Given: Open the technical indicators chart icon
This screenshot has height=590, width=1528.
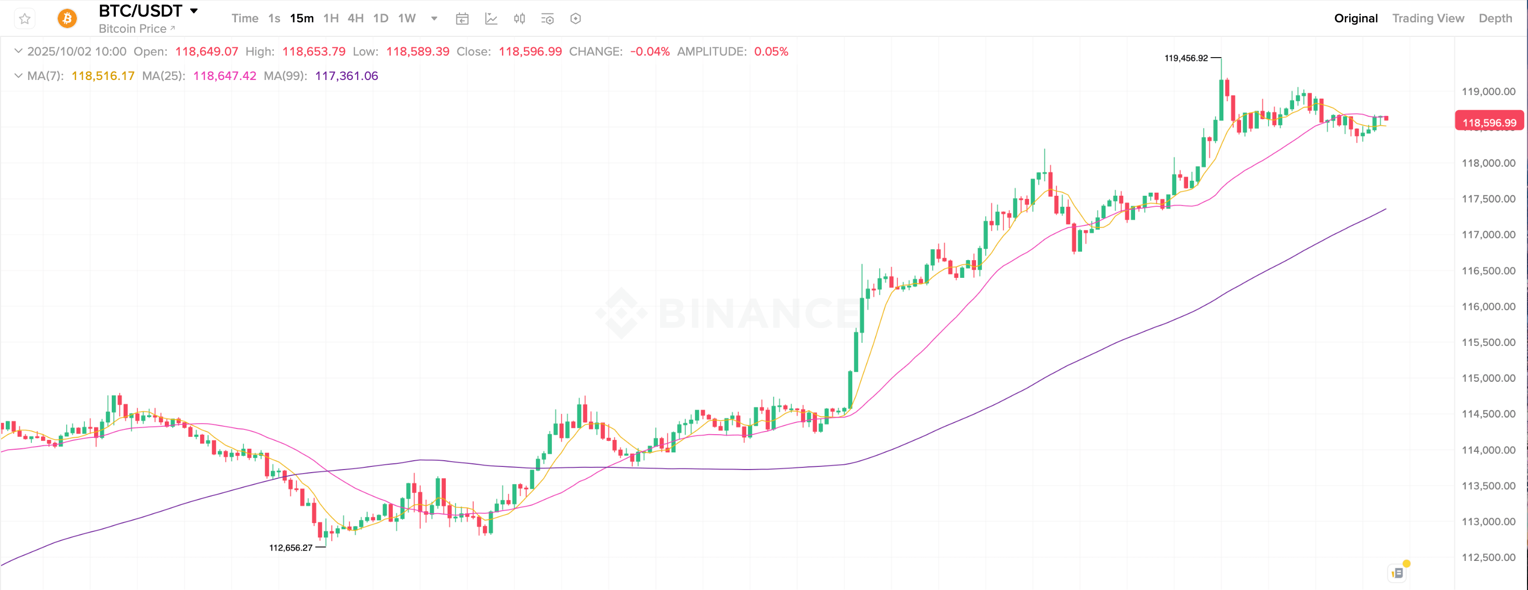Looking at the screenshot, I should 491,19.
